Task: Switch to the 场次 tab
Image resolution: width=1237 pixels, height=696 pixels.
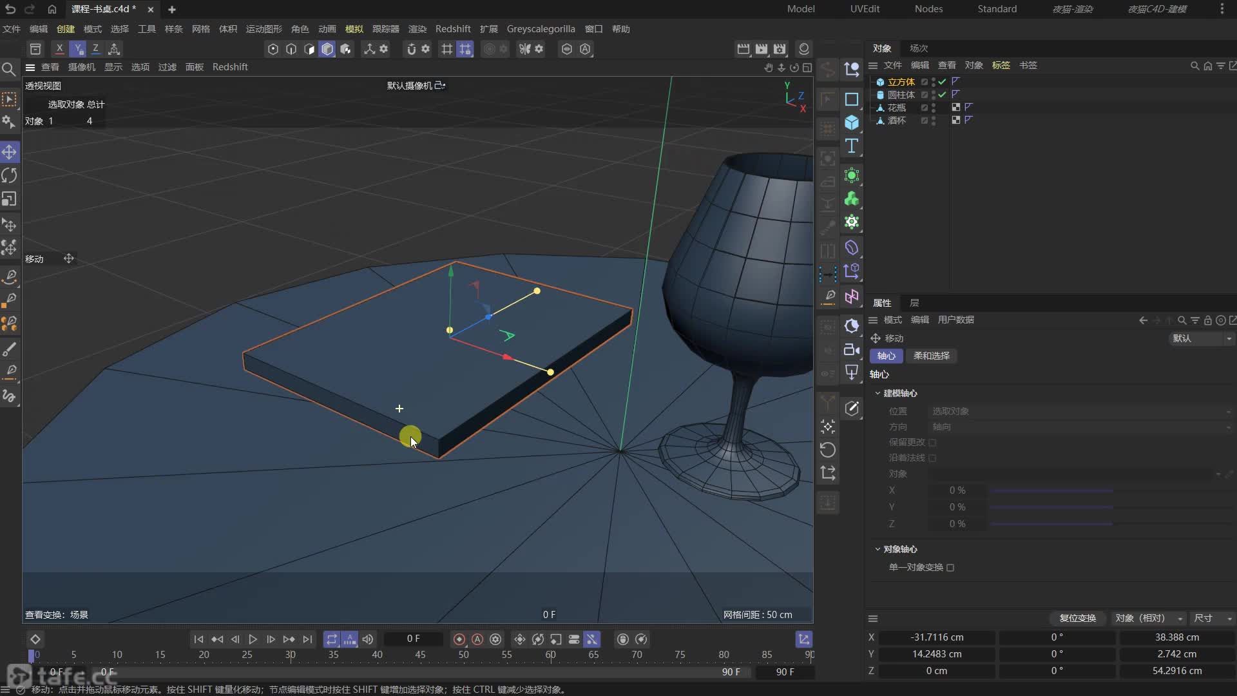Action: click(919, 48)
